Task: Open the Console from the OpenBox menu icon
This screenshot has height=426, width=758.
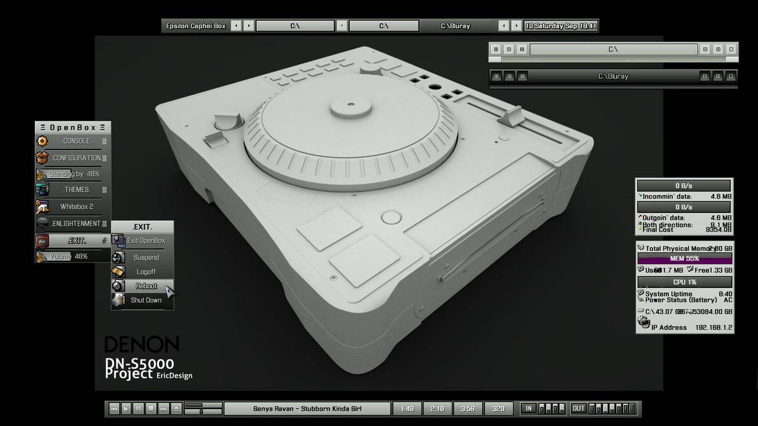Action: (42, 141)
